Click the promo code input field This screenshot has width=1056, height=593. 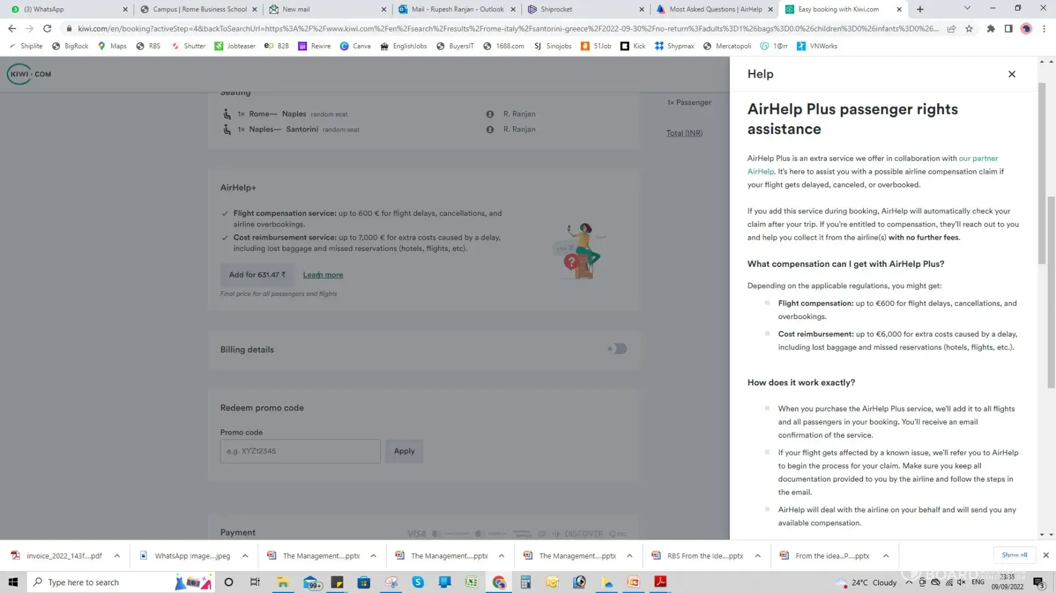tap(300, 451)
